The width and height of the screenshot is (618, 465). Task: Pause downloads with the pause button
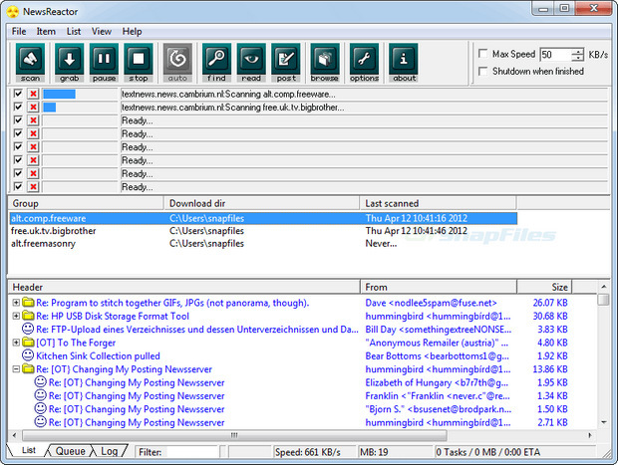[x=104, y=63]
